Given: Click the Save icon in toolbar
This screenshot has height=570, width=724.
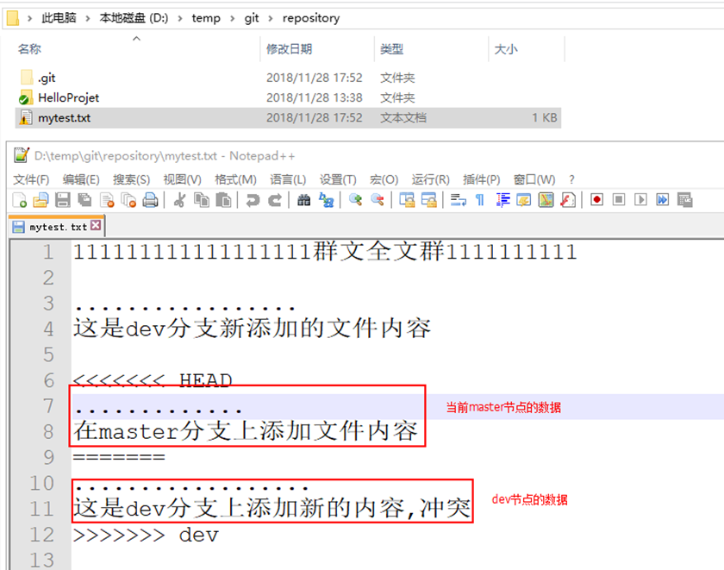Looking at the screenshot, I should pyautogui.click(x=63, y=200).
